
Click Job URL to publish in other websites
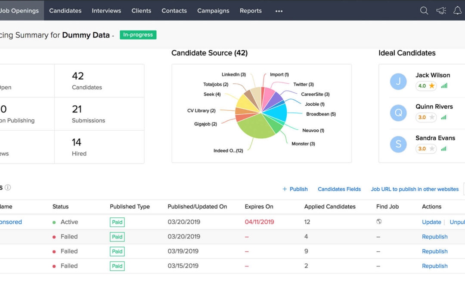(x=415, y=189)
